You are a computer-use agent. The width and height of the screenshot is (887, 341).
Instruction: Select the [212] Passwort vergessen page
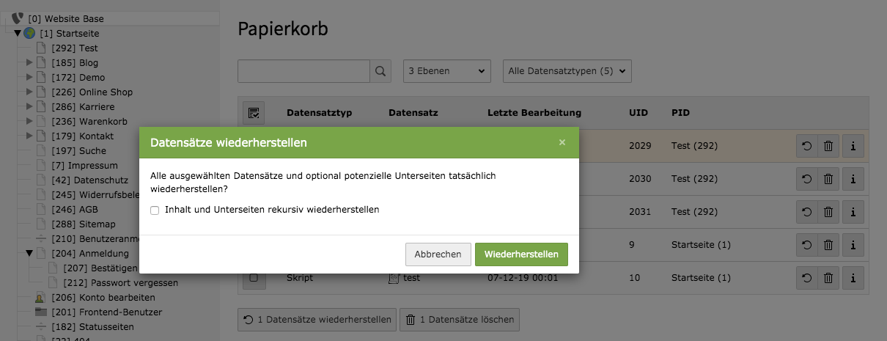tap(121, 282)
